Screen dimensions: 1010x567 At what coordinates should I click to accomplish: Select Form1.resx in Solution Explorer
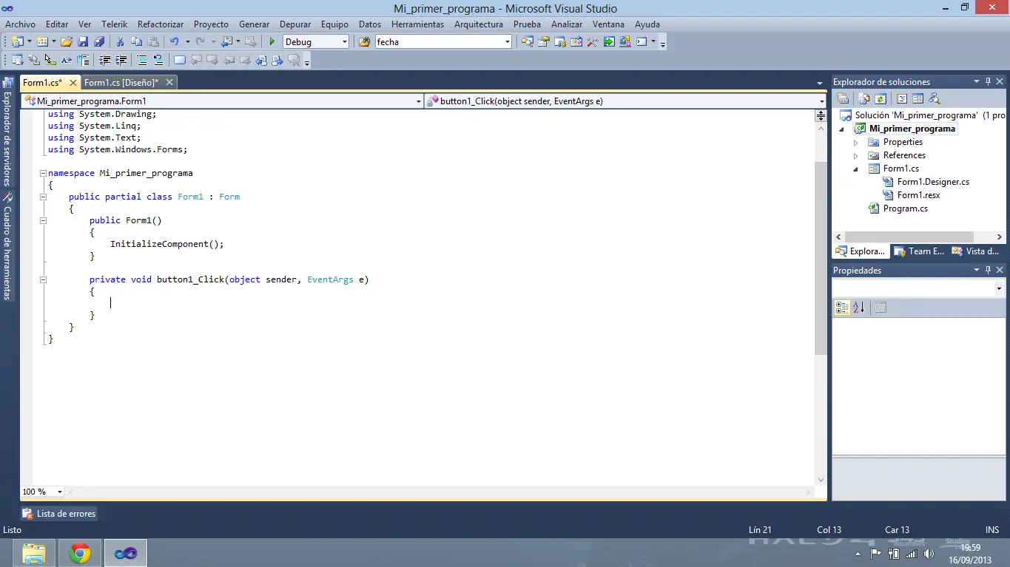(x=919, y=195)
